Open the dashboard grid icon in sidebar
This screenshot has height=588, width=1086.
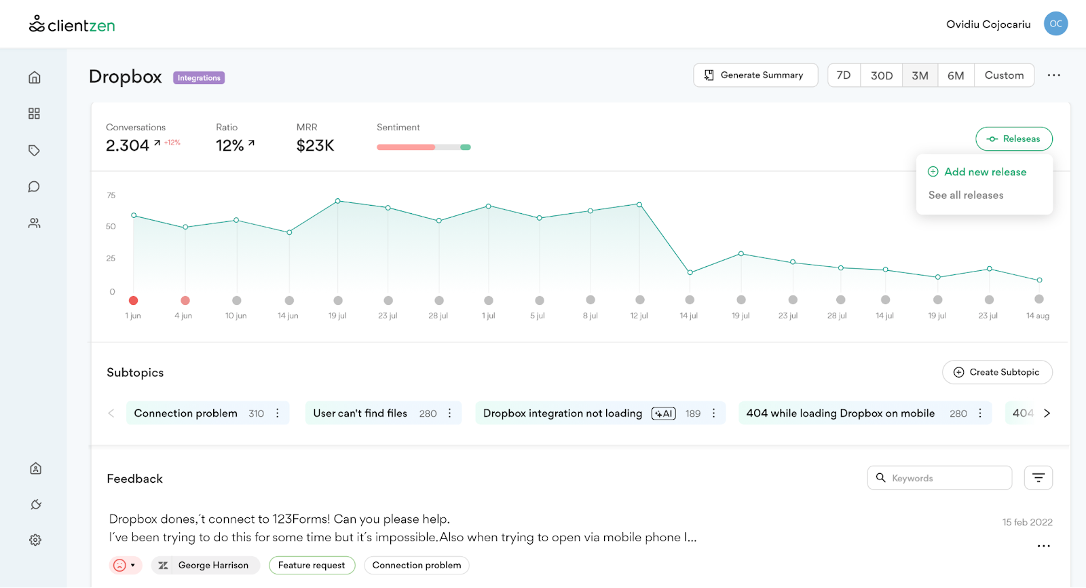tap(34, 113)
